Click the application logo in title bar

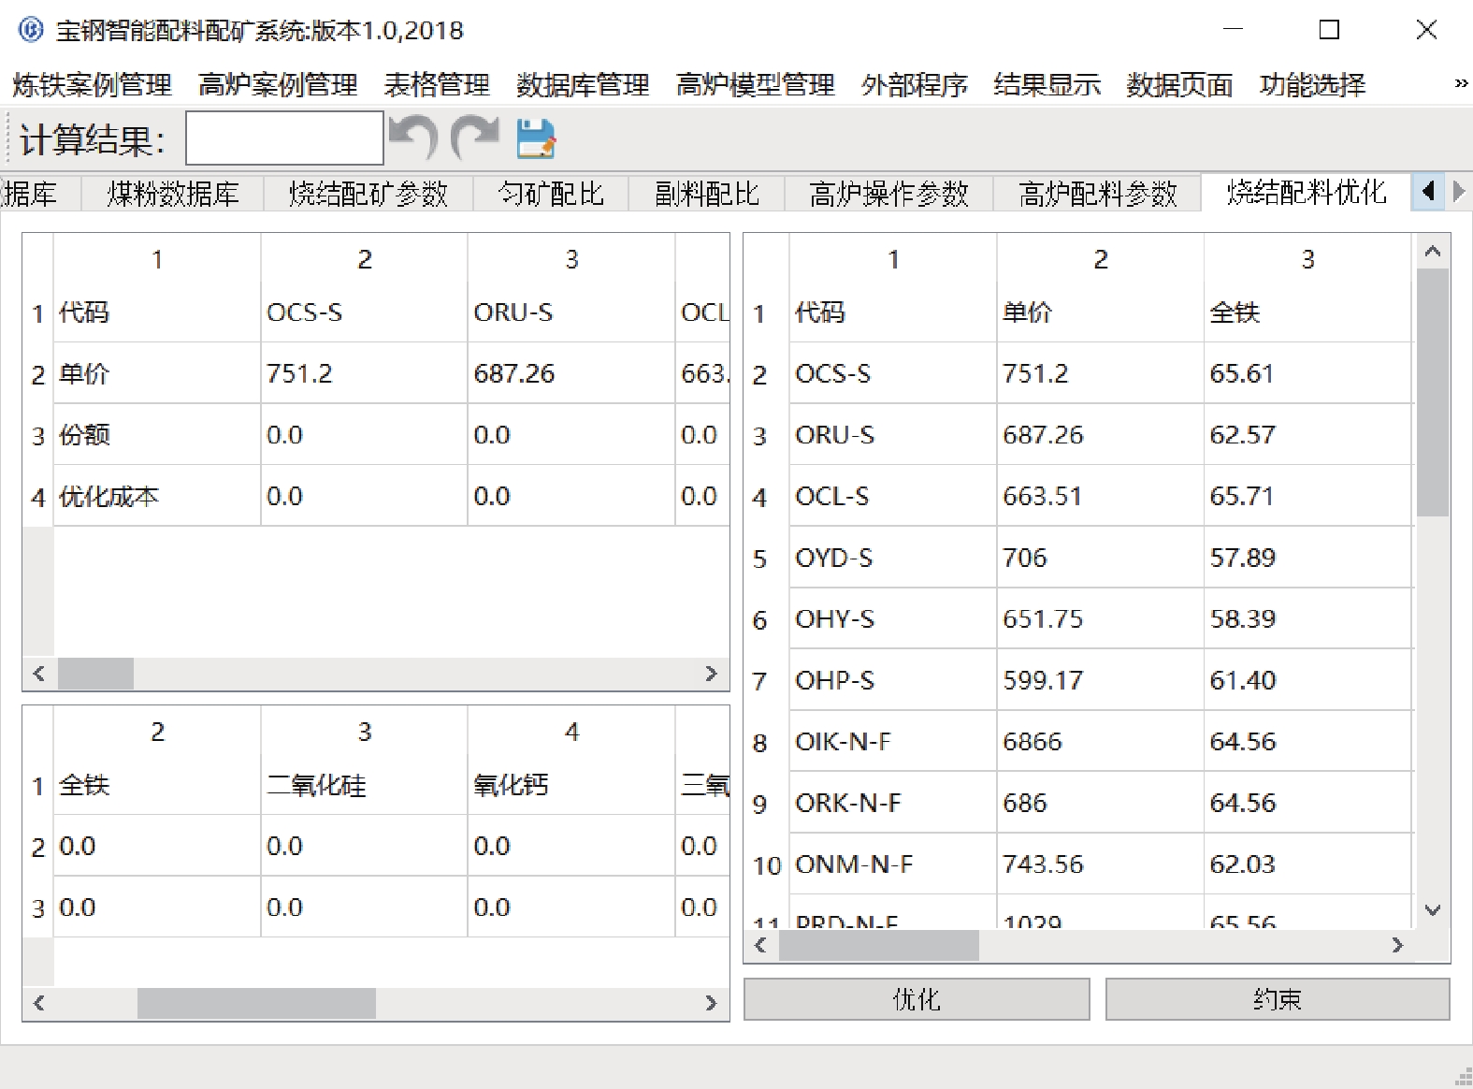30,30
